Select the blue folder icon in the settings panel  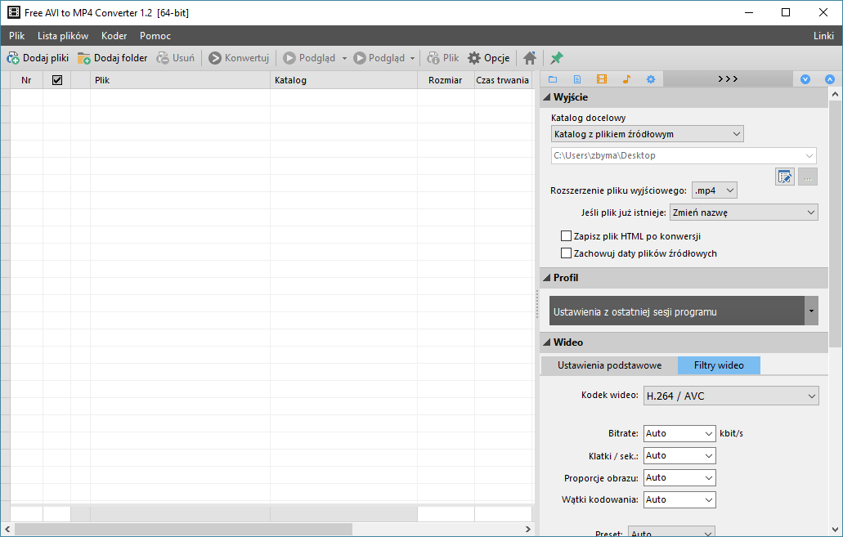(x=553, y=79)
